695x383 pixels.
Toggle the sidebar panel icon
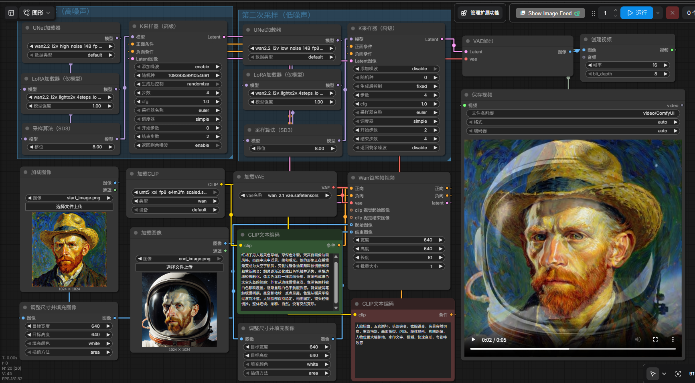click(11, 13)
